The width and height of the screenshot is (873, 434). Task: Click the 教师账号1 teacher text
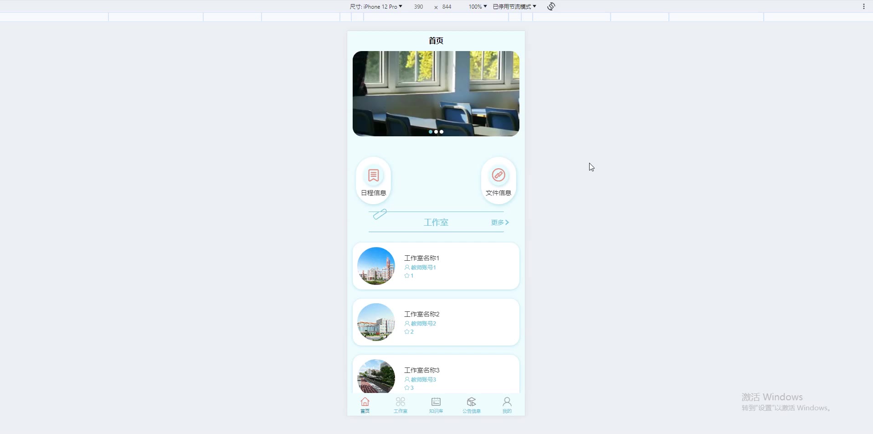423,268
